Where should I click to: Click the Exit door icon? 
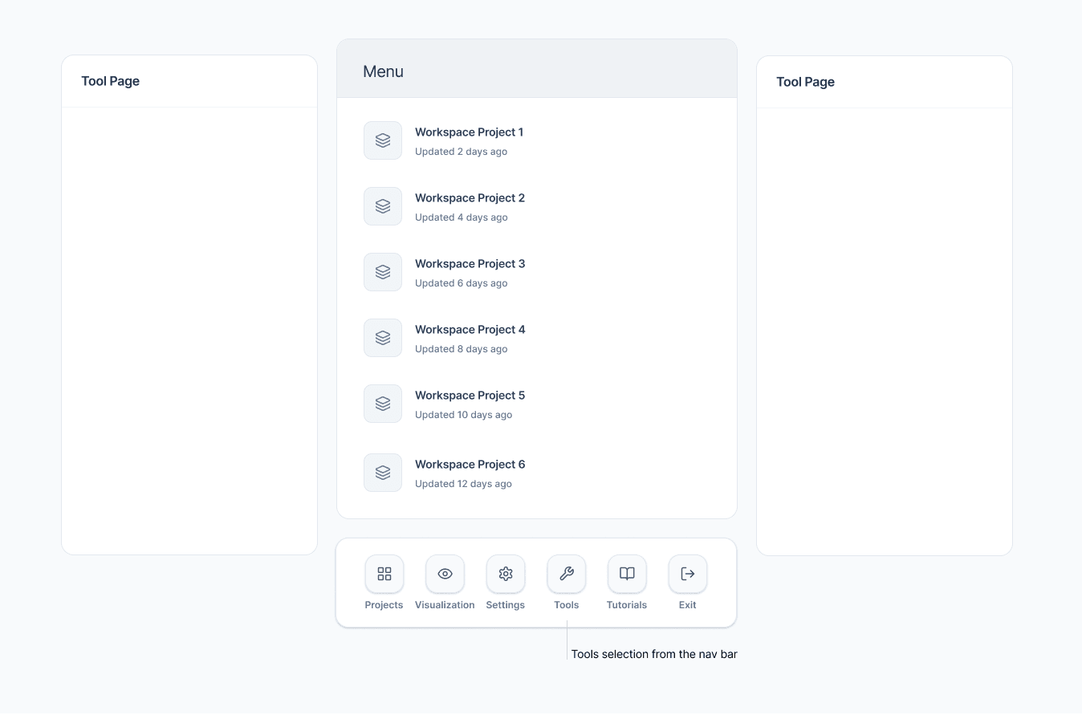(x=688, y=574)
